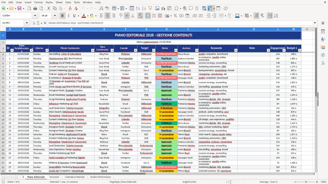Toggle Merge Cells on the toolbar
Viewport: 328px width, 184px height.
click(x=148, y=16)
